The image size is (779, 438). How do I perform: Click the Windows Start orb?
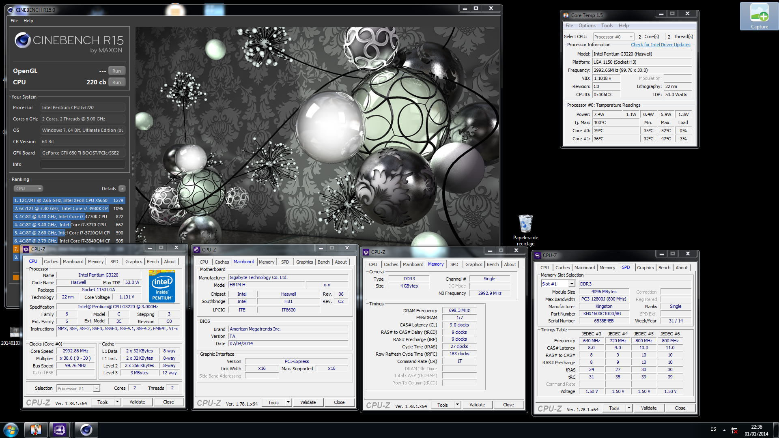[x=11, y=430]
